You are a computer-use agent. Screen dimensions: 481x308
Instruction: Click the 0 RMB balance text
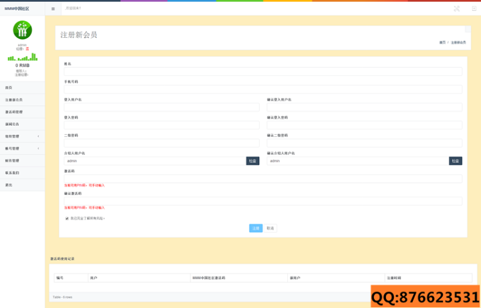(x=22, y=65)
